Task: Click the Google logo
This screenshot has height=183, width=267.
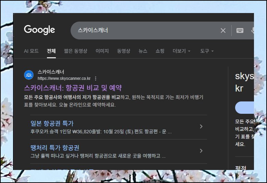Action: pos(39,30)
